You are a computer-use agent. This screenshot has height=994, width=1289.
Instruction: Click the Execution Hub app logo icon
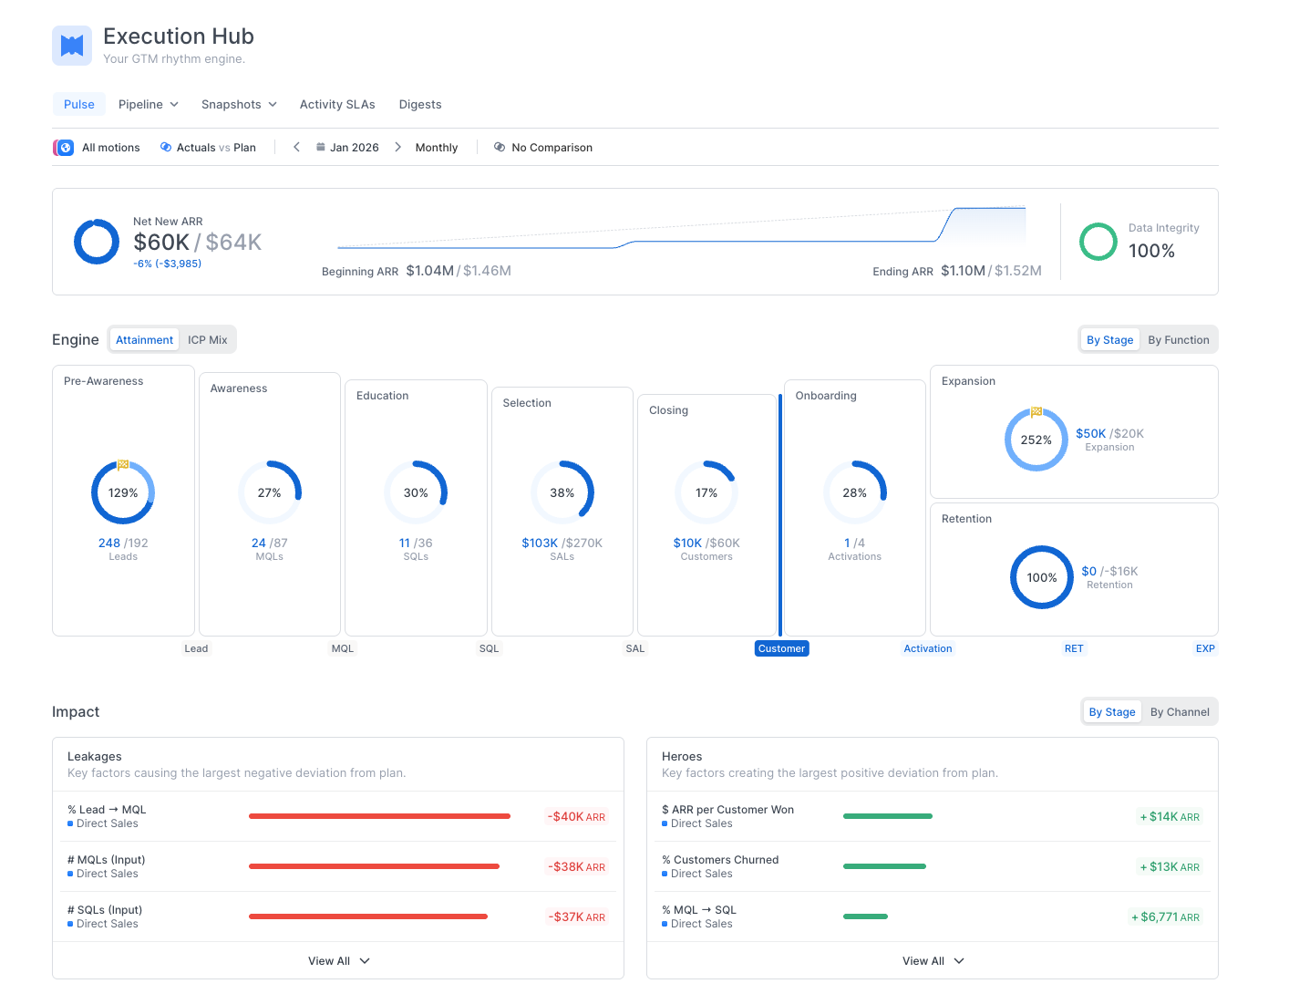pyautogui.click(x=72, y=45)
